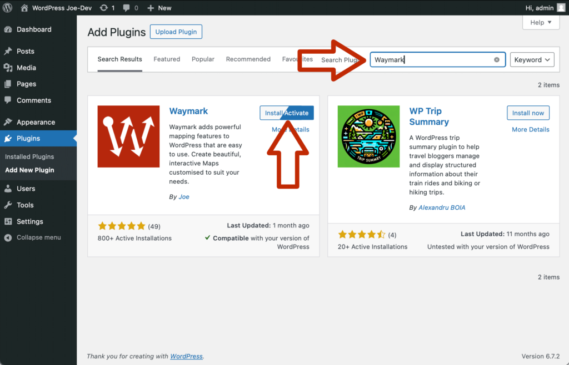
Task: Open Appearance in the sidebar
Action: [x=36, y=122]
